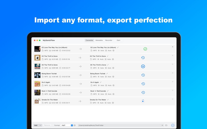Select the Do It Again cover thumbnail
The height and width of the screenshot is (129, 207).
click(37, 84)
